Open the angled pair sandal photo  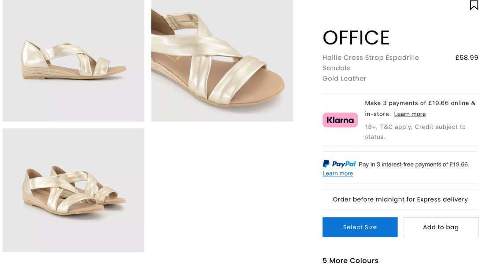point(73,190)
